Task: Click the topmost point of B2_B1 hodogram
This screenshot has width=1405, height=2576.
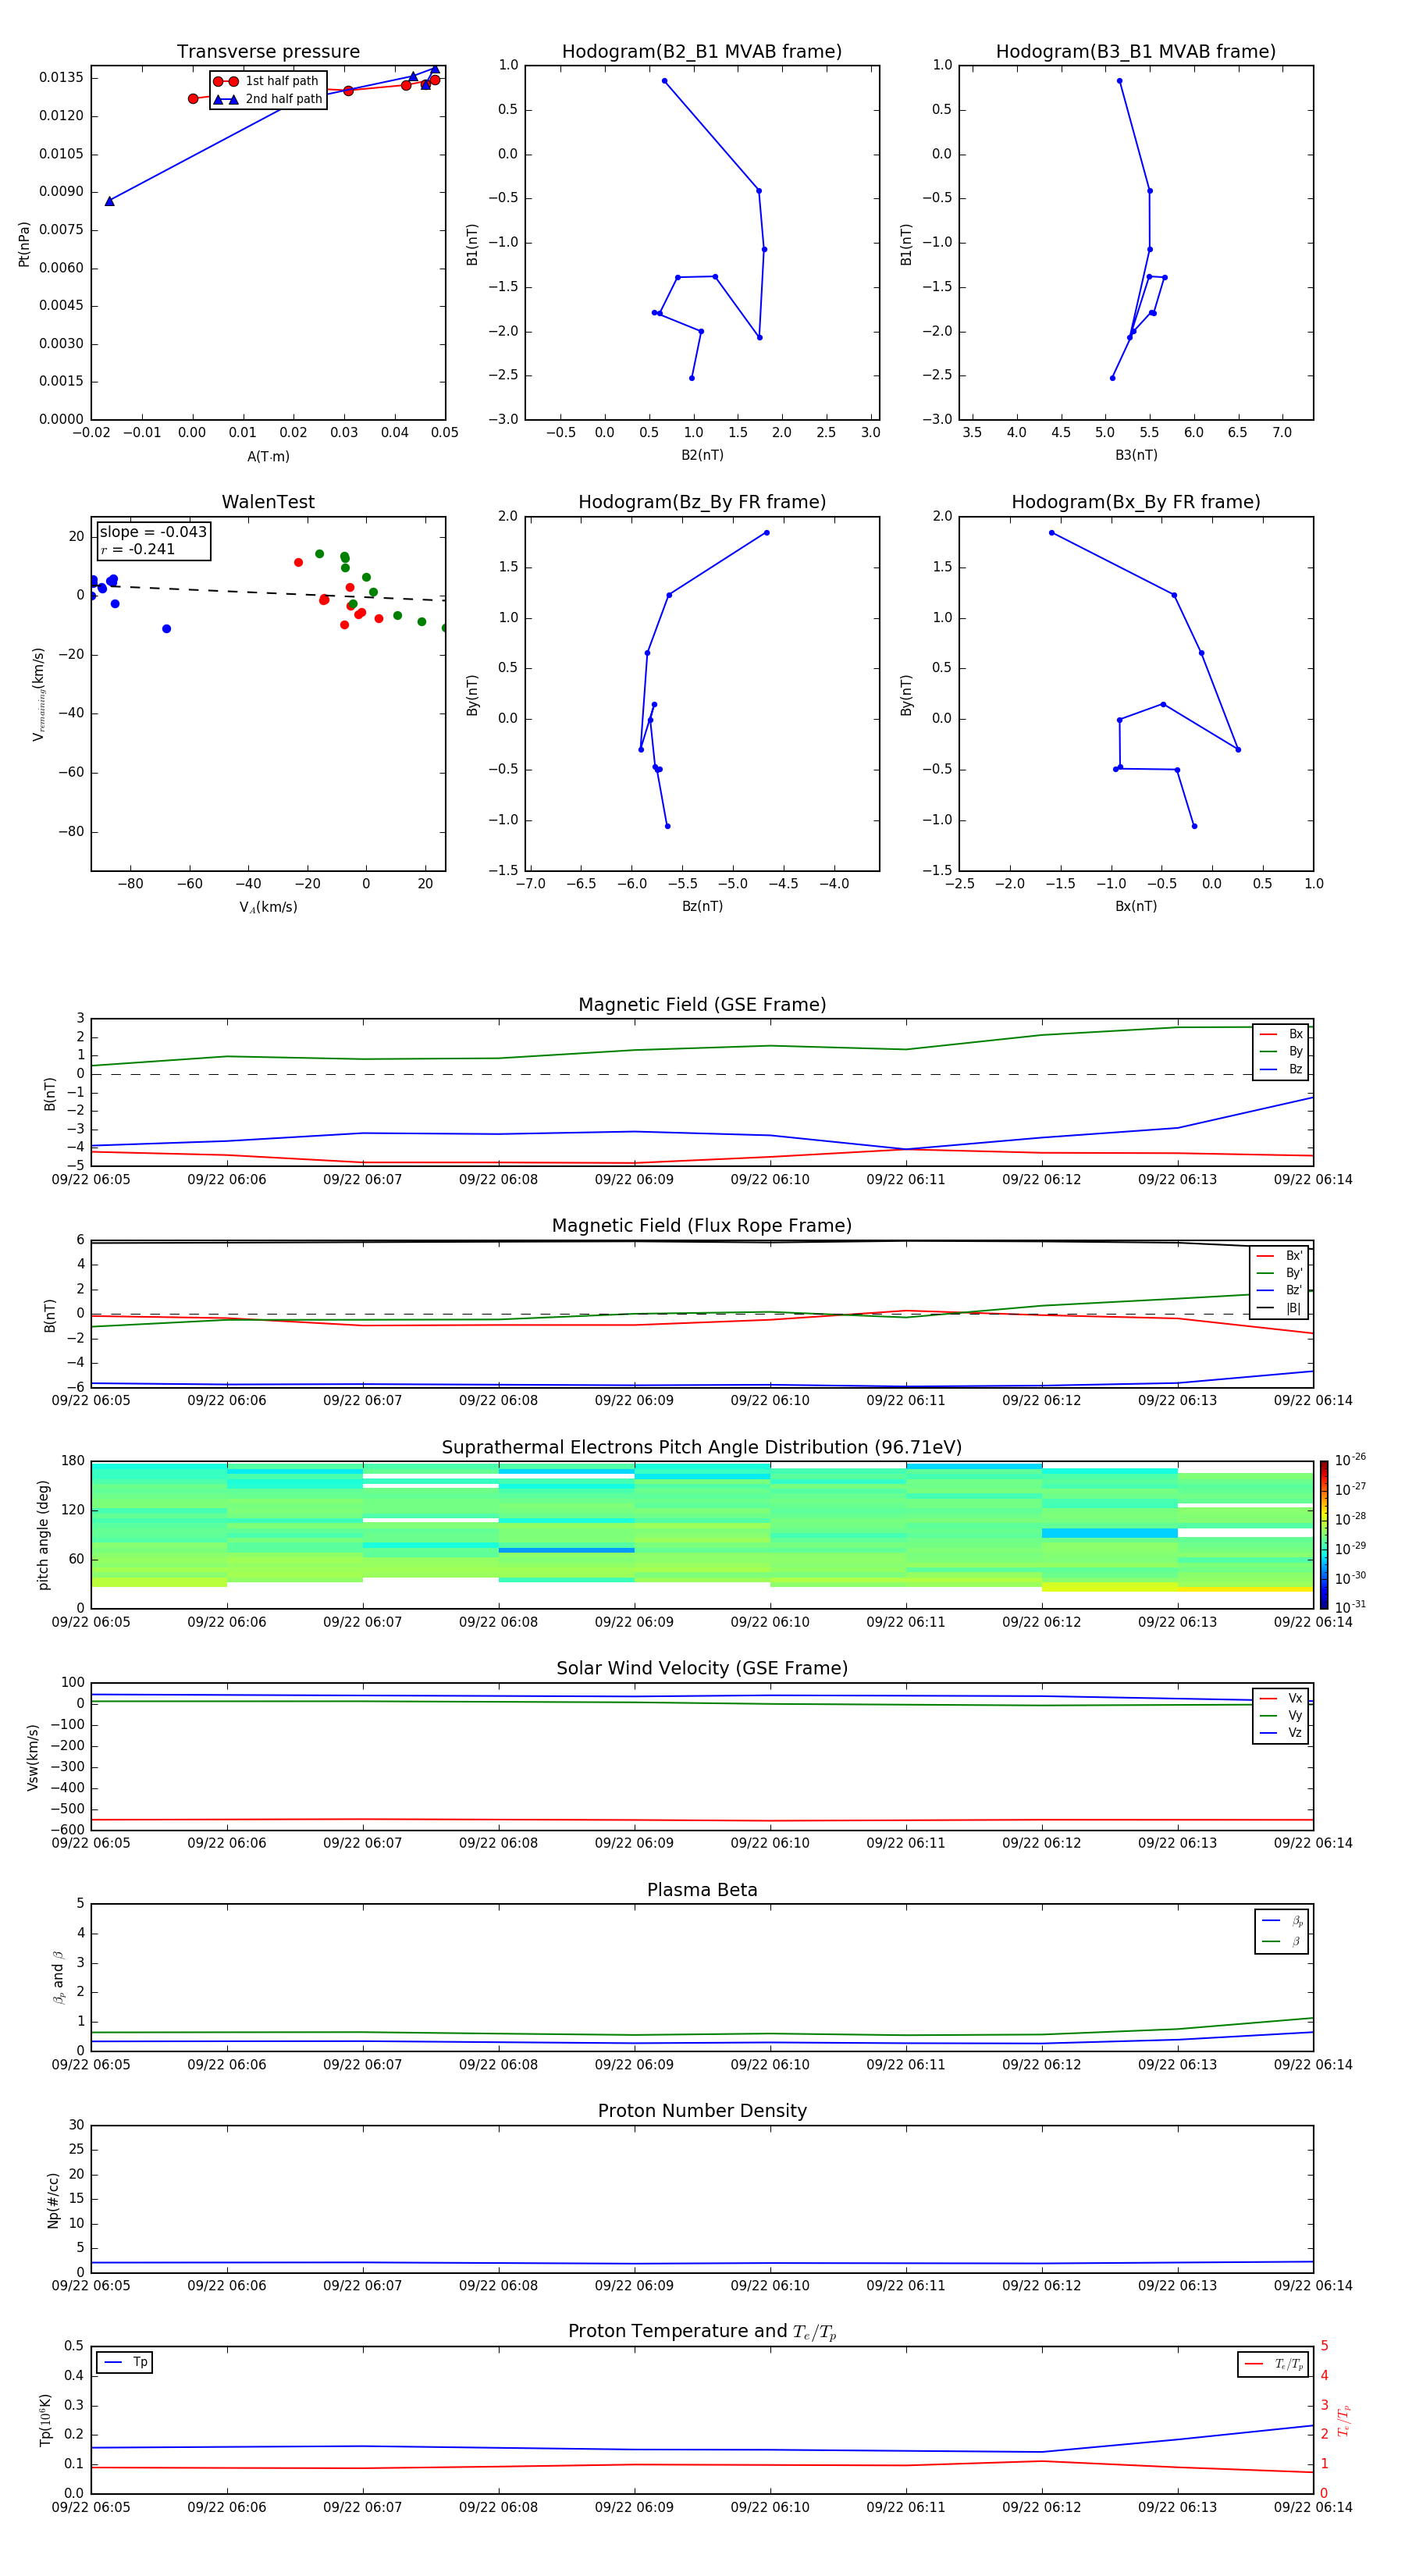Action: pos(664,81)
